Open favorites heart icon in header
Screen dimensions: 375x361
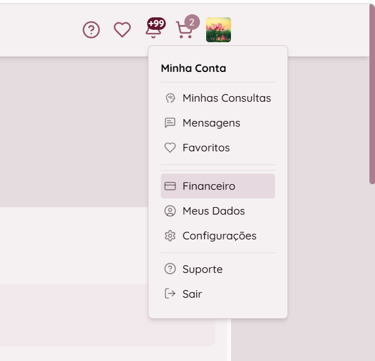tap(122, 30)
